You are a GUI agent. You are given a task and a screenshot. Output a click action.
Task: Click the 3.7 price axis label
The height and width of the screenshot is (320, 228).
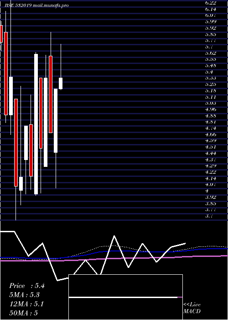coord(209,216)
